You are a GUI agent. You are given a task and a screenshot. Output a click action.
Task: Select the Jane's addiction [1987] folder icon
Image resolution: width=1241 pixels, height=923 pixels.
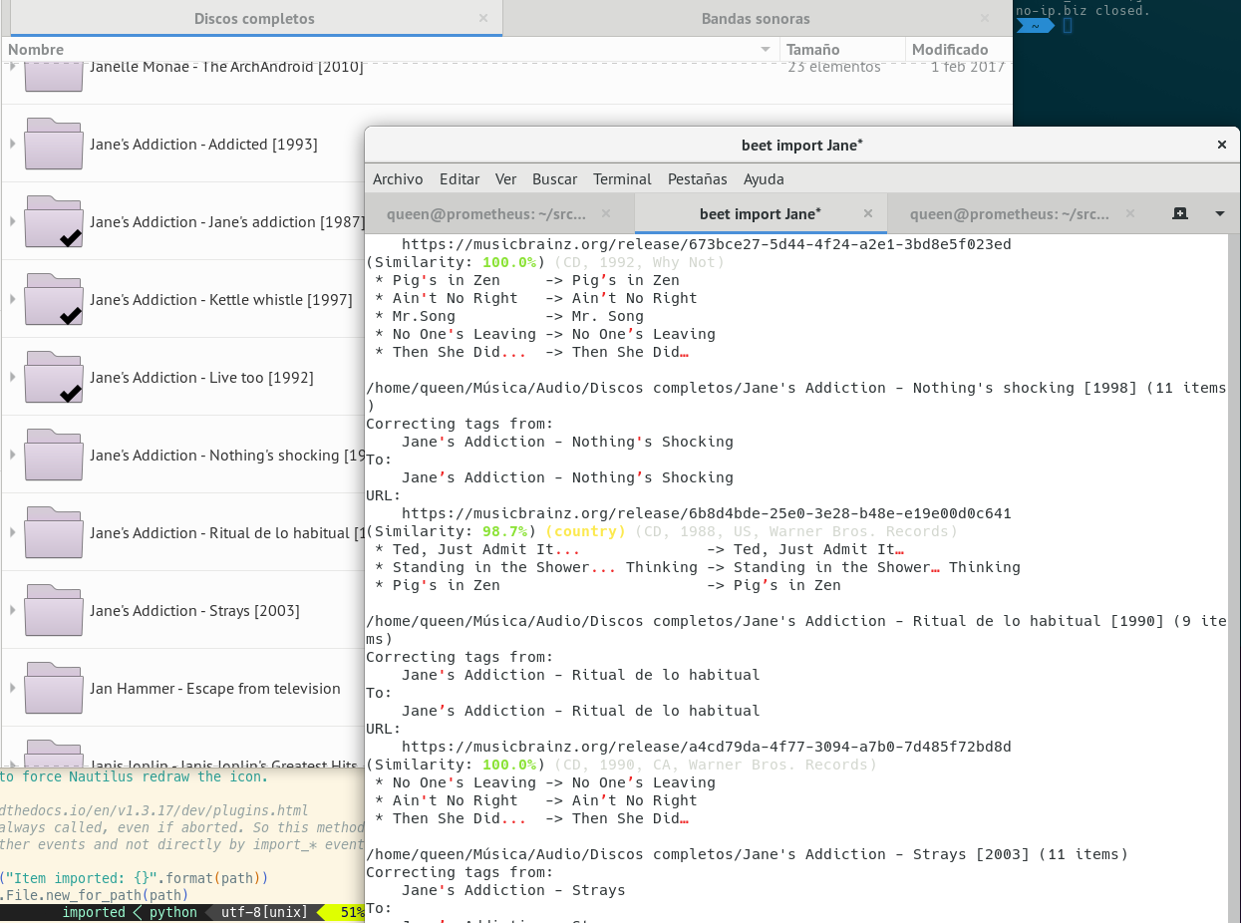point(54,221)
